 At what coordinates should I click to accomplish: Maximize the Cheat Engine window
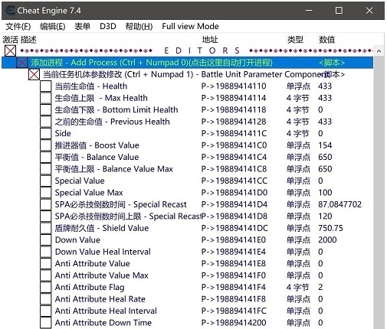coord(339,11)
